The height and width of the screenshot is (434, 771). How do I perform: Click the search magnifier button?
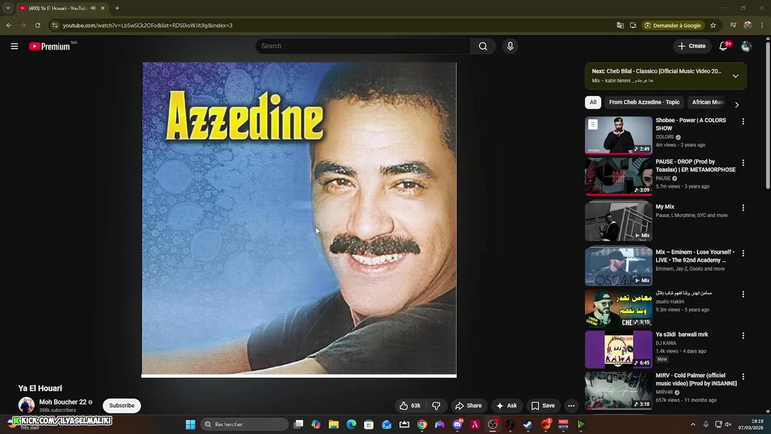click(x=483, y=46)
